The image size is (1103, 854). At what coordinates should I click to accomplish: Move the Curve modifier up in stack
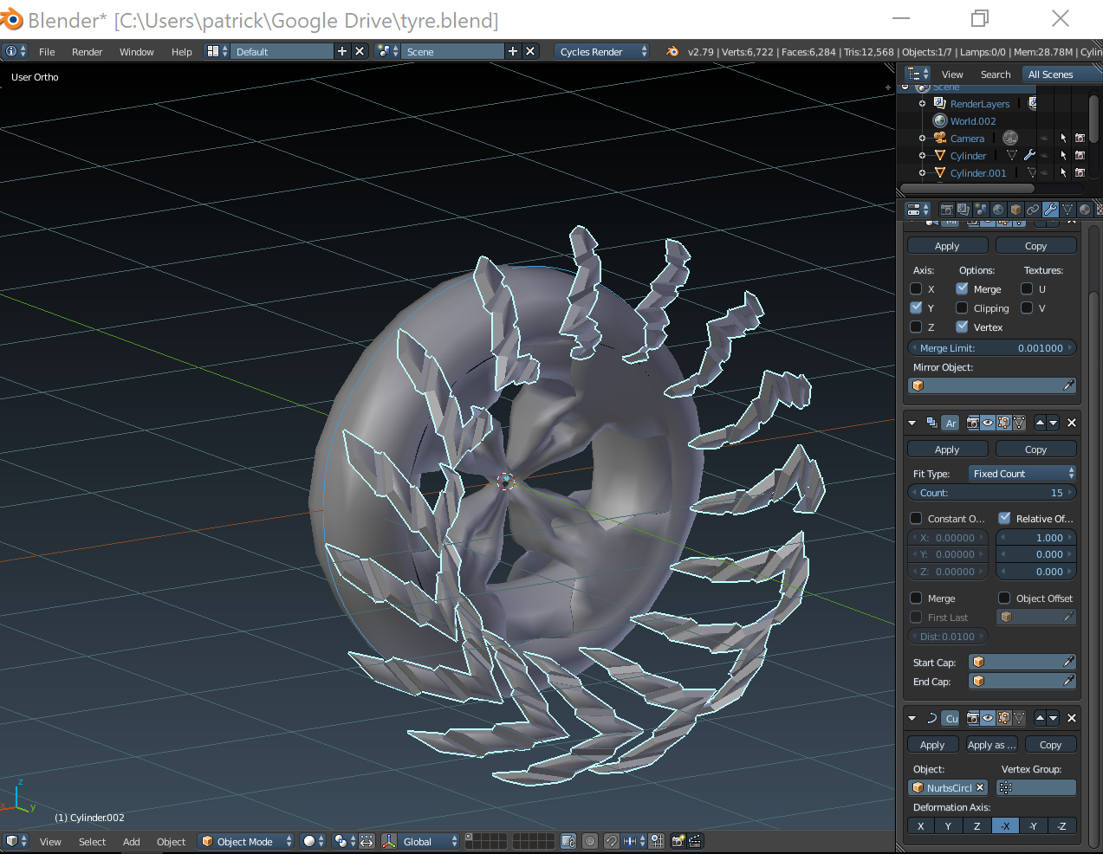tap(1040, 718)
